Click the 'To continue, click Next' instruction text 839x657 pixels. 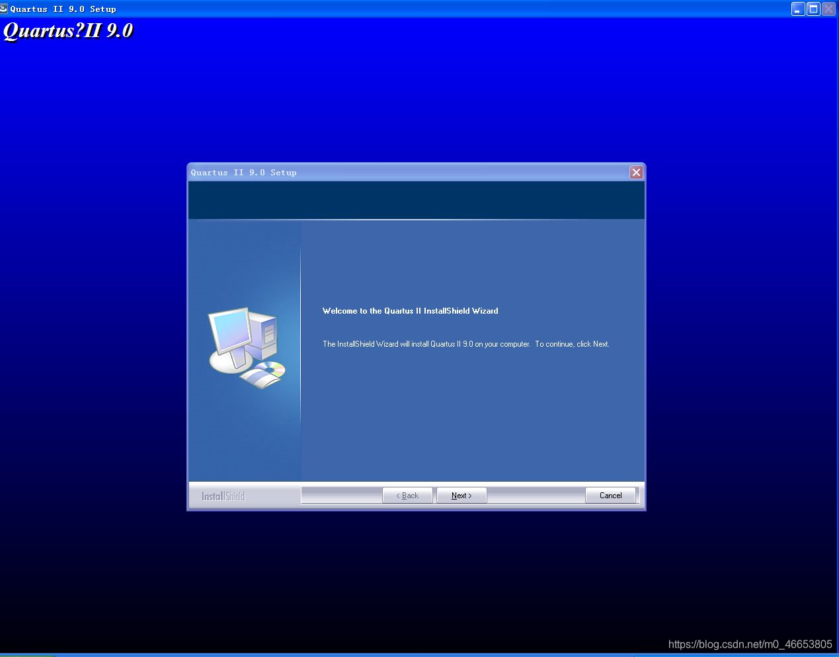[x=573, y=344]
